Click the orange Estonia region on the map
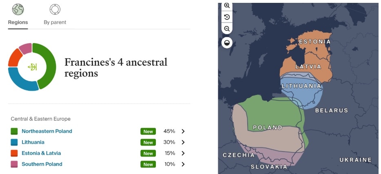The height and width of the screenshot is (174, 381). [314, 51]
